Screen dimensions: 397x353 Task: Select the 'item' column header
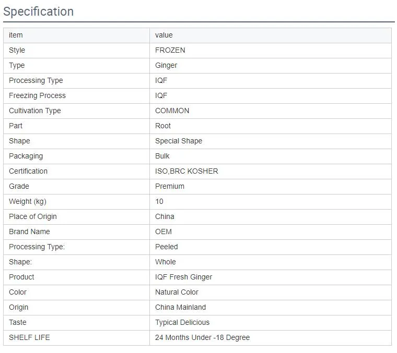tap(16, 35)
